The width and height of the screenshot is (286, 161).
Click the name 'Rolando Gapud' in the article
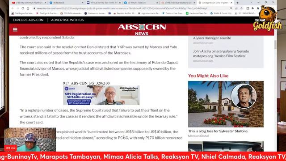164,63
